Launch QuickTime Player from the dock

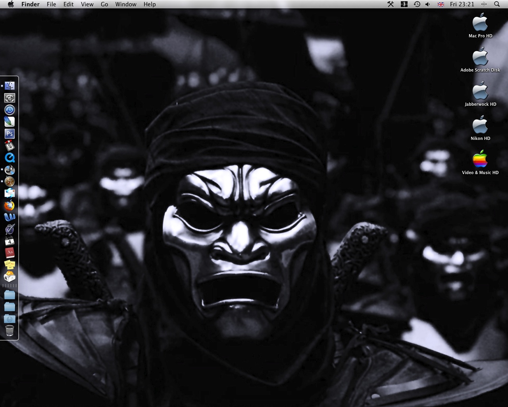click(x=10, y=157)
